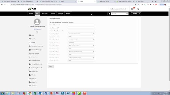Open the Father's middle name secret question dropdown

[x=81, y=58]
